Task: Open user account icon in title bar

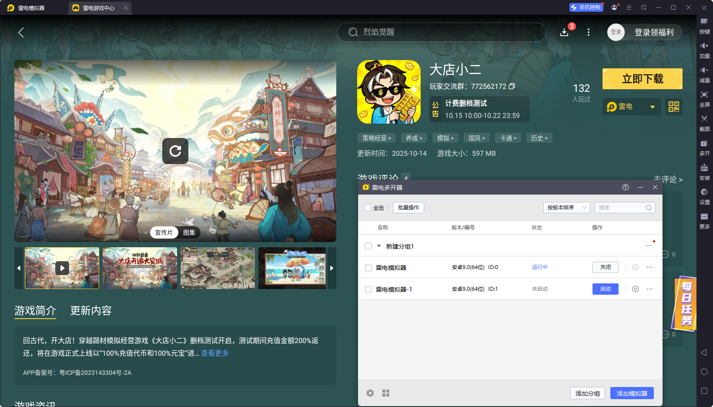Action: [x=614, y=7]
